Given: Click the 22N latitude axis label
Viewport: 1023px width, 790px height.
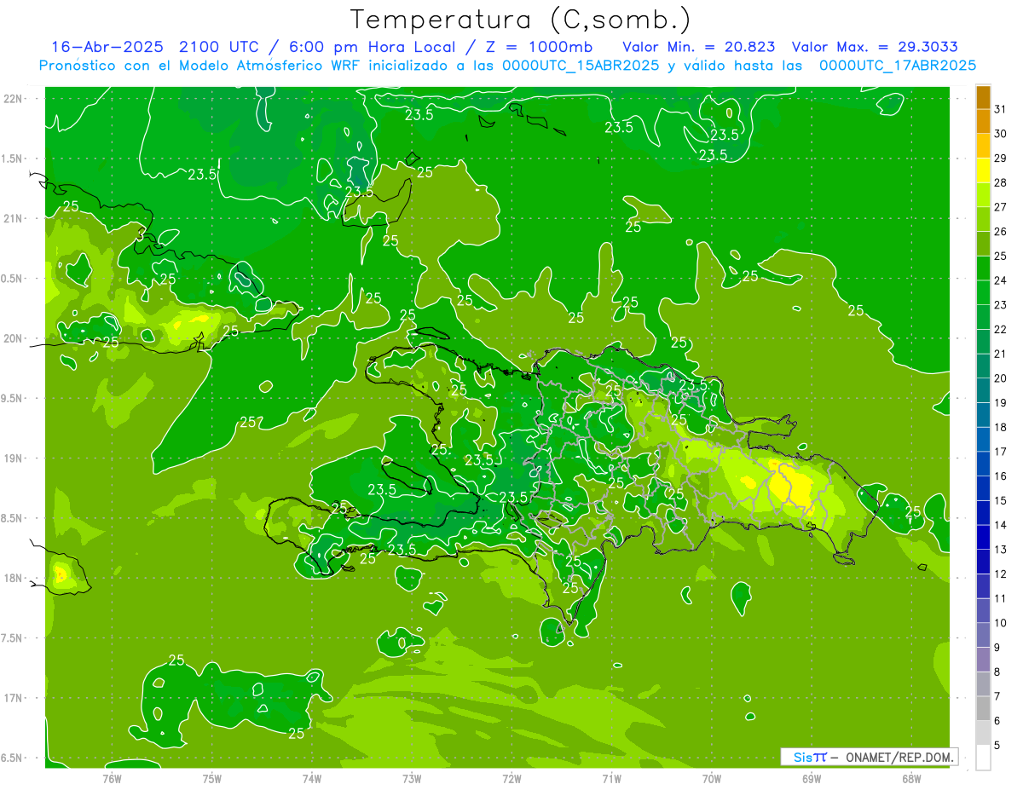Looking at the screenshot, I should tap(14, 98).
